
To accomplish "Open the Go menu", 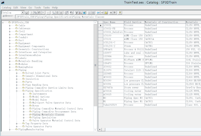I will coord(30,8).
